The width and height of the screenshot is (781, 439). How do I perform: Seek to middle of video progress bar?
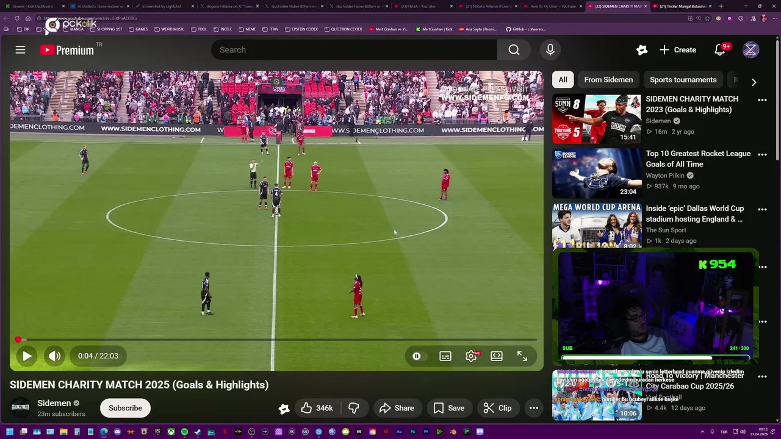(276, 340)
